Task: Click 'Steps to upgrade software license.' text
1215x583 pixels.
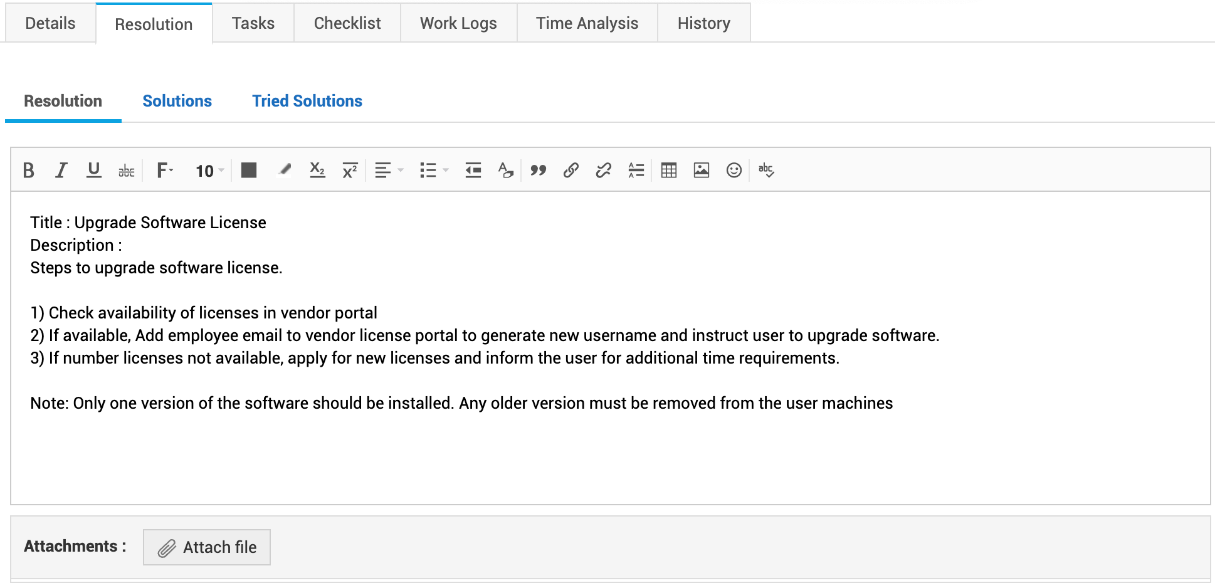Action: [156, 268]
